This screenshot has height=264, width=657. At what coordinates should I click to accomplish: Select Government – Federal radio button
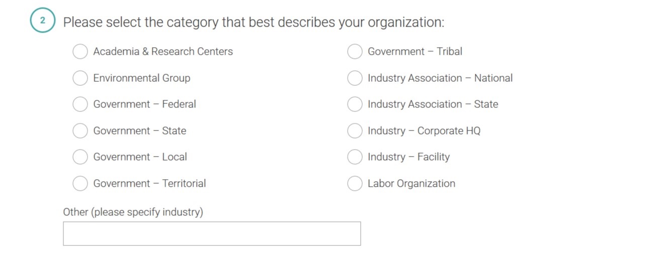tap(80, 104)
